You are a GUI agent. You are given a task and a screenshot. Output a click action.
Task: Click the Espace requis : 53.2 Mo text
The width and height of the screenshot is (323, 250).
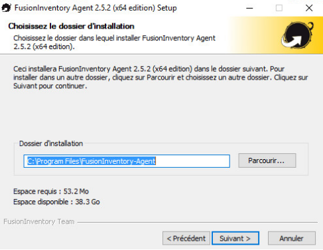(51, 191)
